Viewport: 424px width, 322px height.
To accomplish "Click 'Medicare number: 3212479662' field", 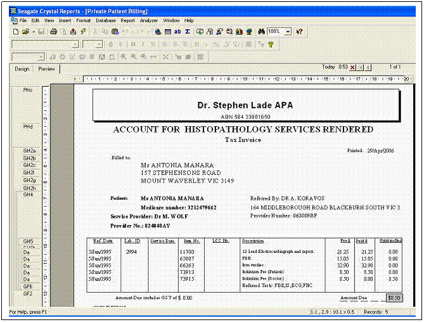I will pyautogui.click(x=179, y=208).
